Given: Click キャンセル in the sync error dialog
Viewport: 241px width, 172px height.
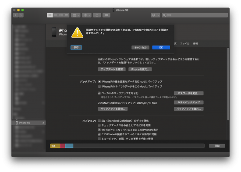Looking at the screenshot, I should point(140,47).
